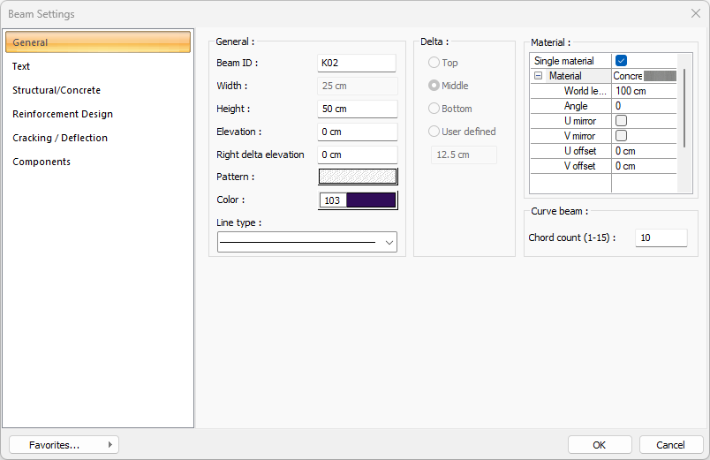
Task: Edit the Chord count field
Action: coord(661,238)
